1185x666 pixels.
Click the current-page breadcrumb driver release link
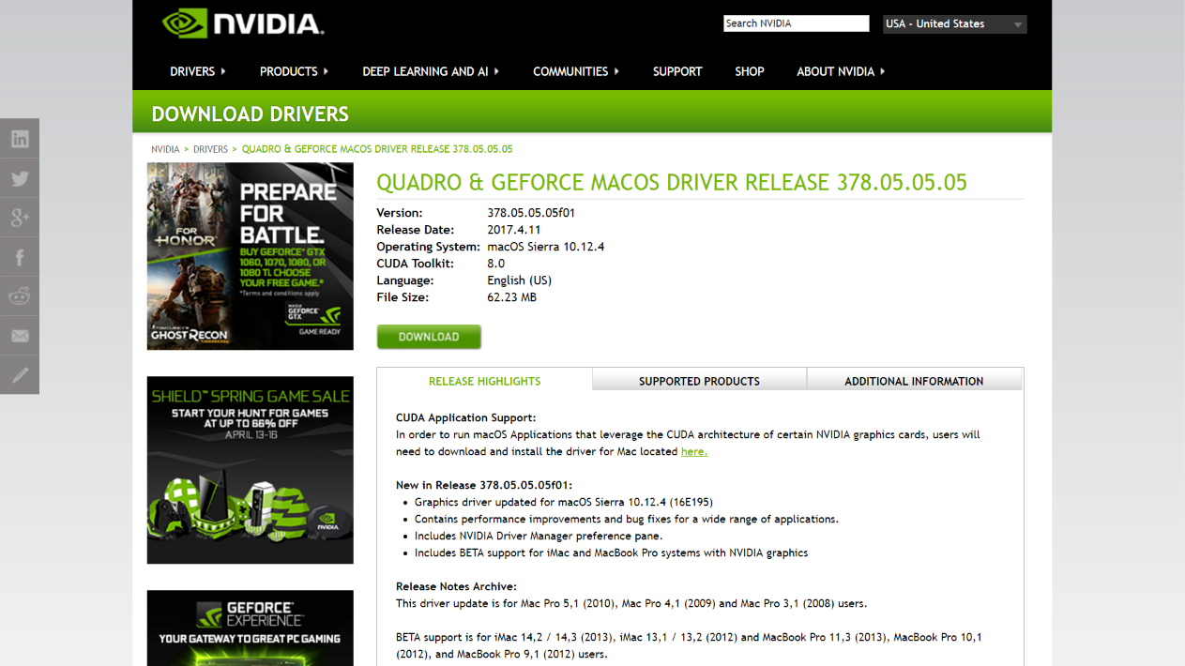pyautogui.click(x=377, y=149)
